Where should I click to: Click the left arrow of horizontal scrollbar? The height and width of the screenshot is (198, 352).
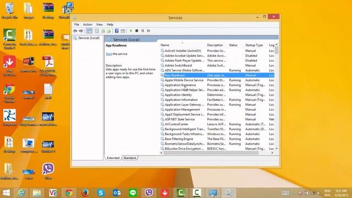(x=161, y=153)
